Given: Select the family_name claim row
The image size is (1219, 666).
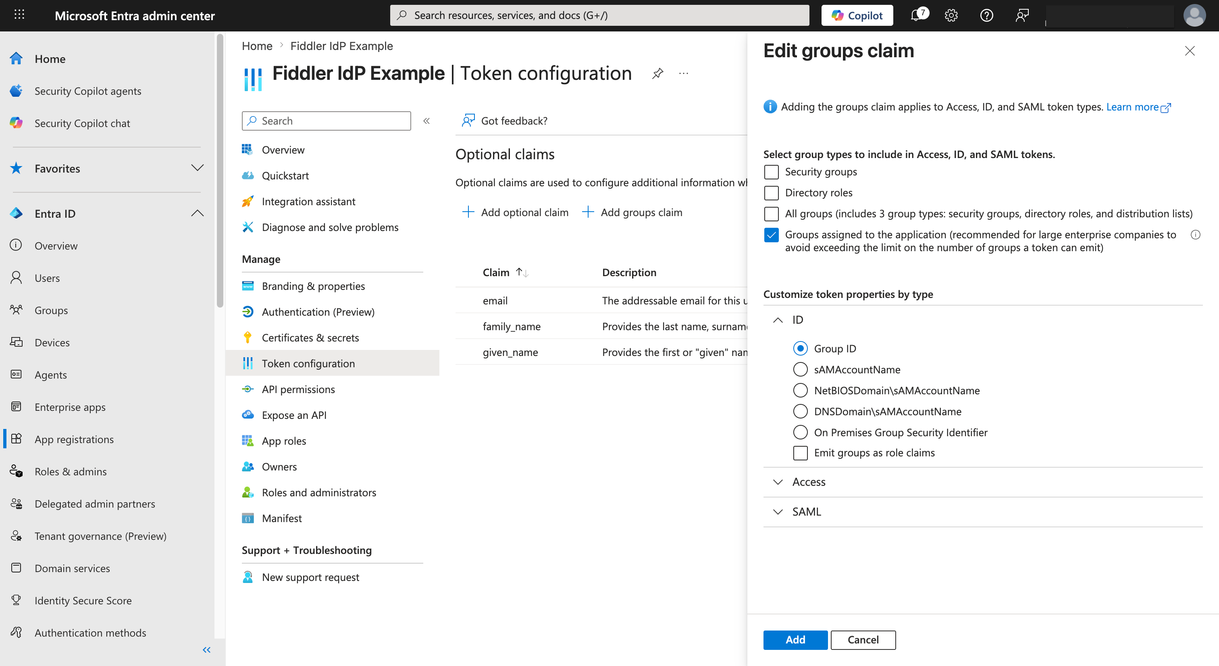Looking at the screenshot, I should [x=601, y=326].
